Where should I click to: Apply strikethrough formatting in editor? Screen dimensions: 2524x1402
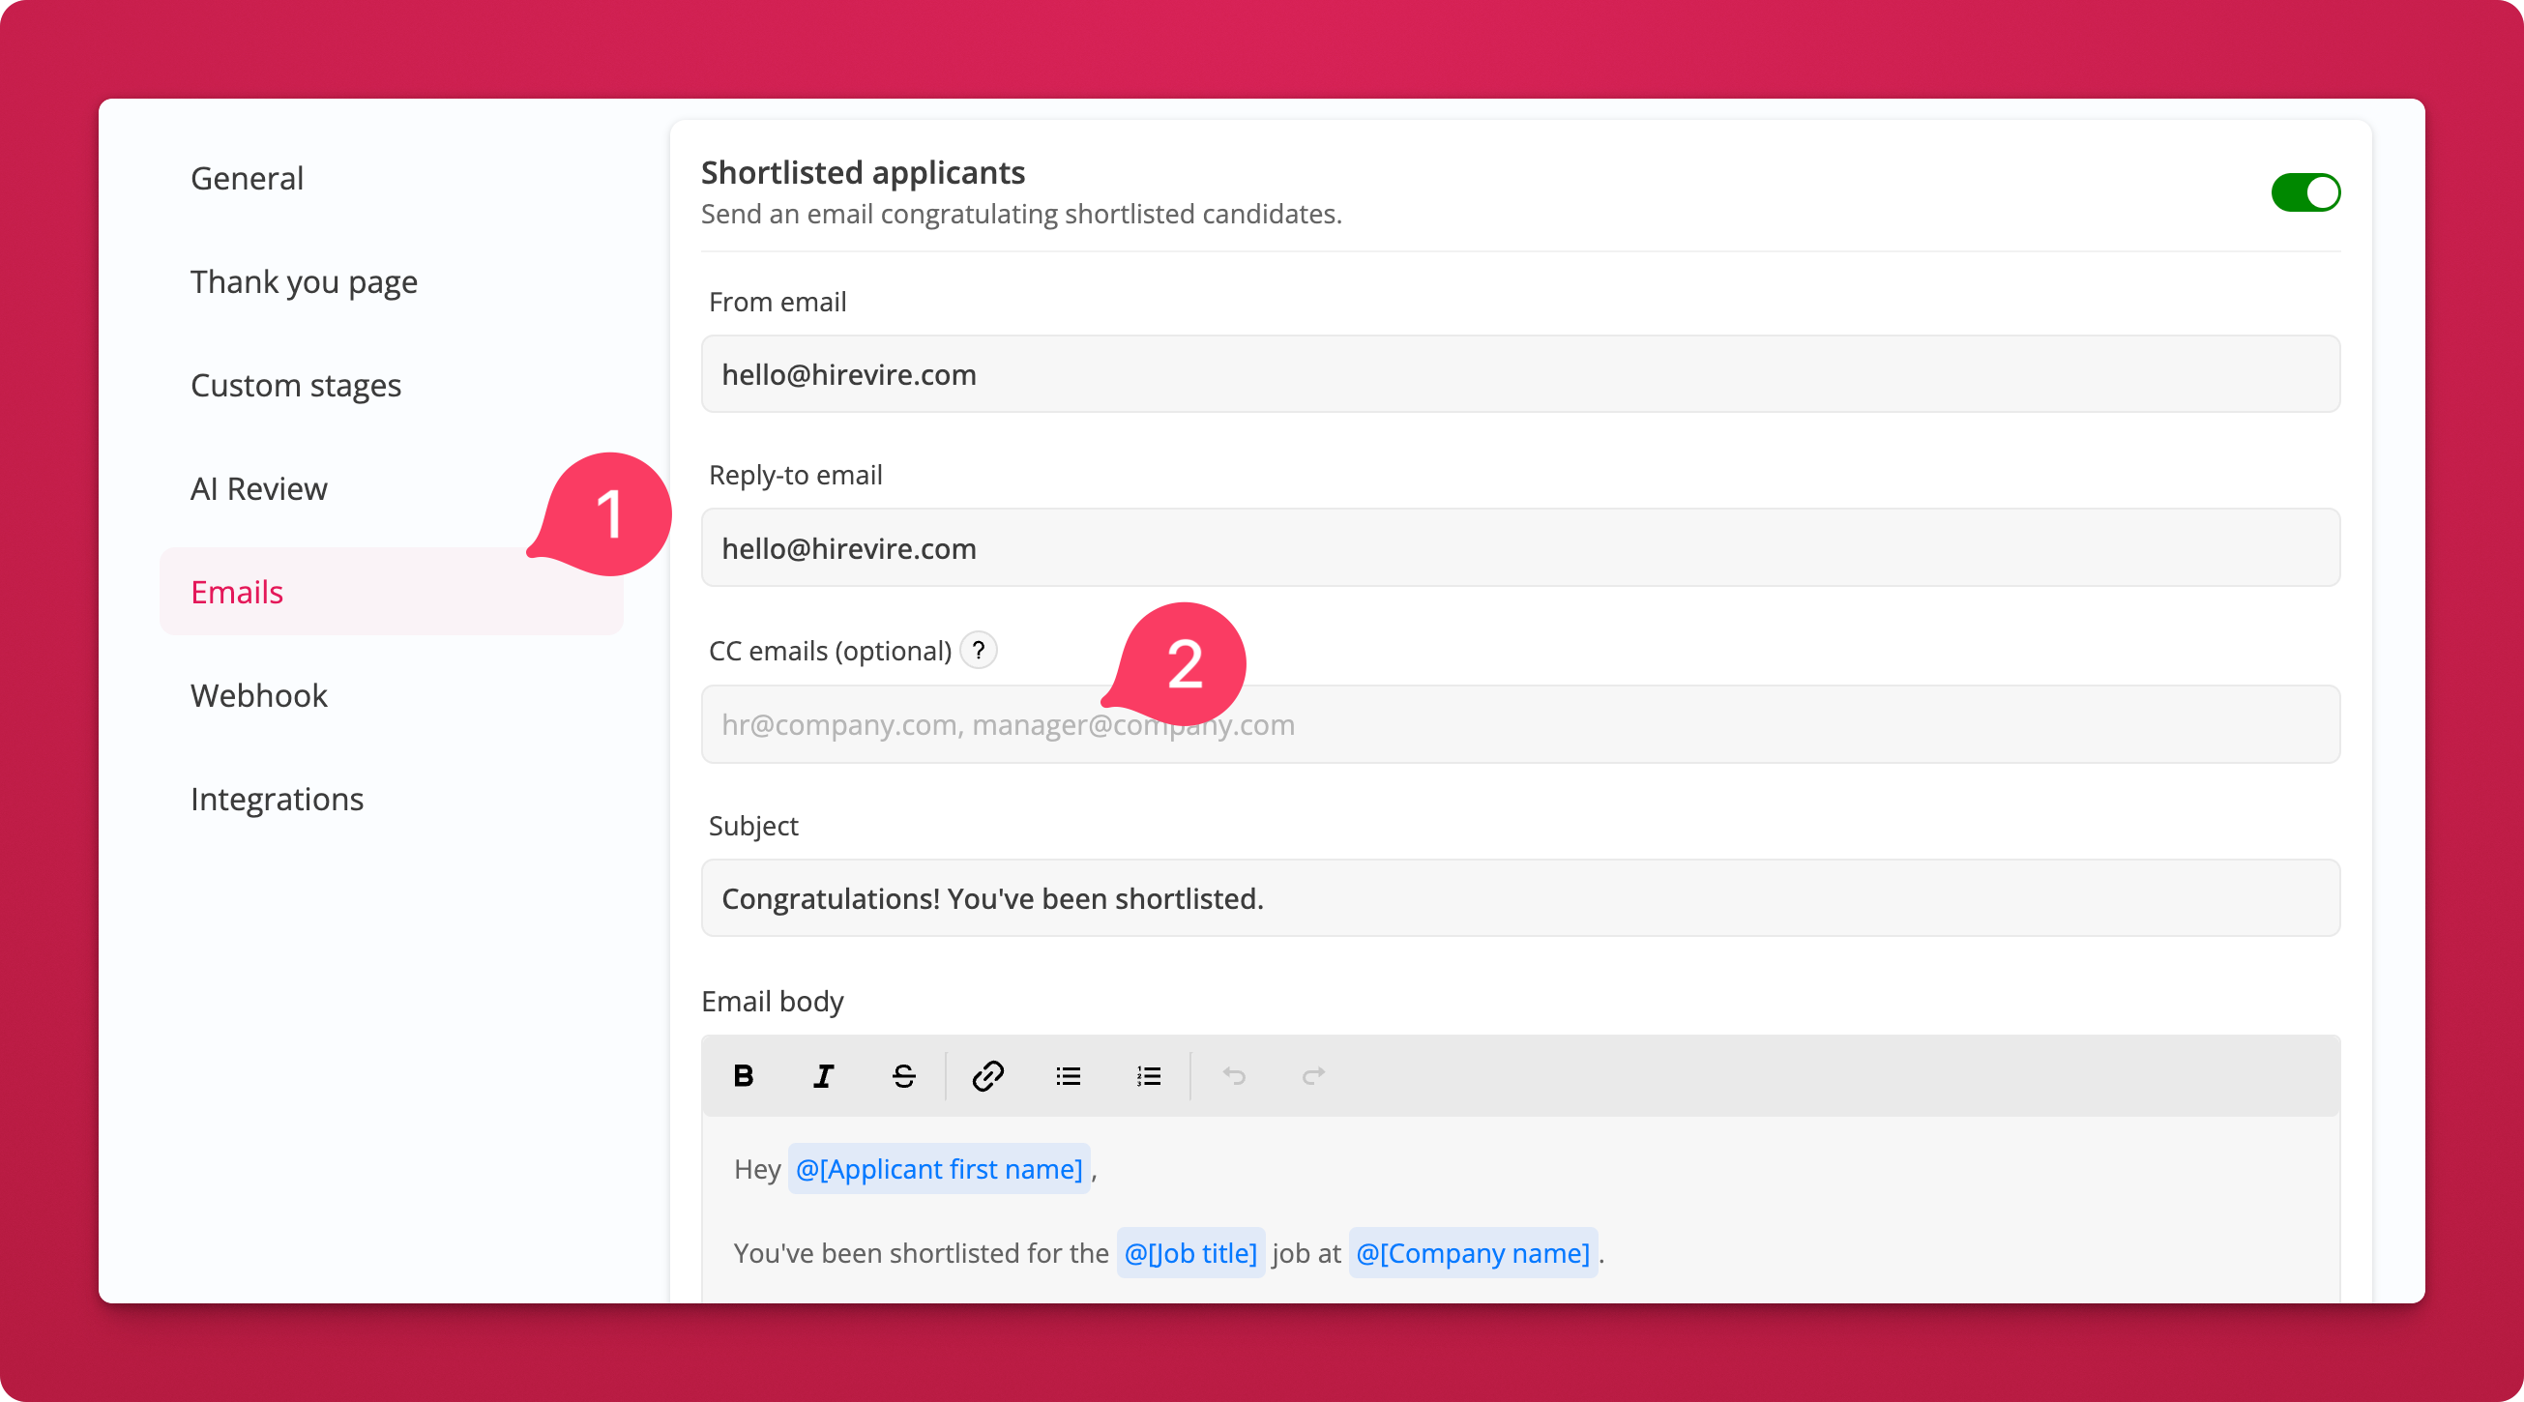coord(903,1076)
